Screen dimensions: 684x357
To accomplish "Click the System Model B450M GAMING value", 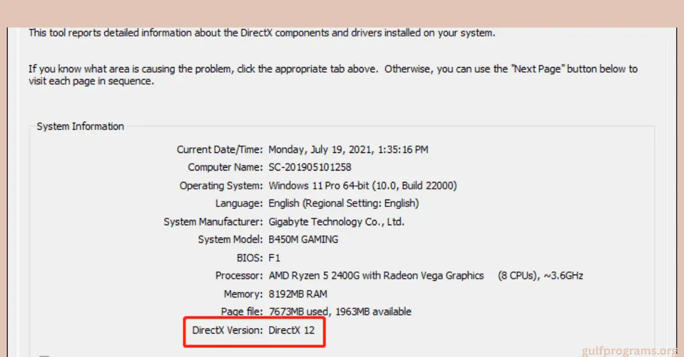I will tap(303, 239).
